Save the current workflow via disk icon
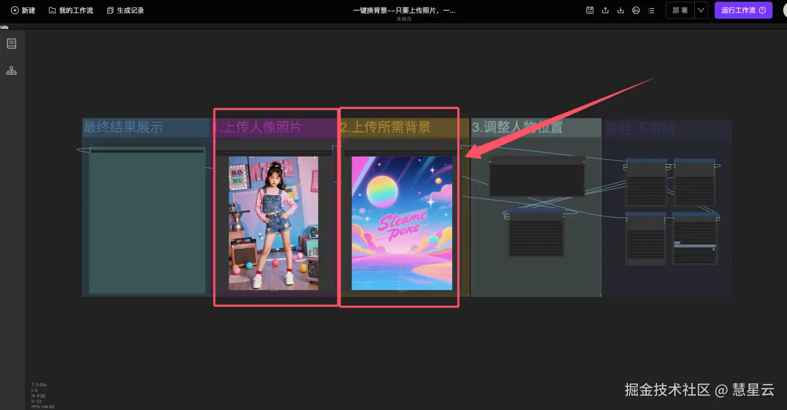Viewport: 787px width, 410px height. [590, 10]
